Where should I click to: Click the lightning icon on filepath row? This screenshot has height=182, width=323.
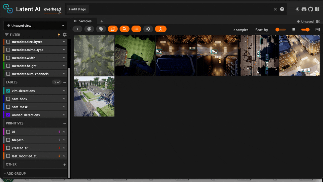click(x=59, y=140)
